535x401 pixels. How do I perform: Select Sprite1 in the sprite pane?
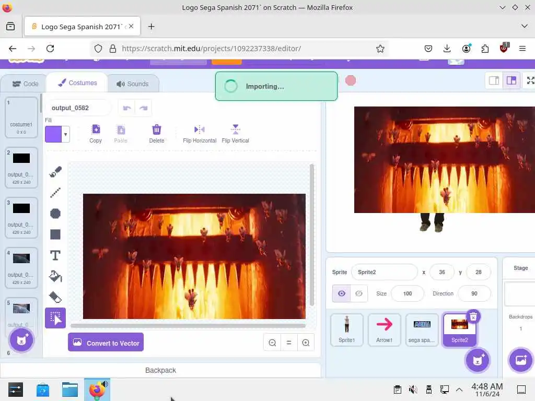(x=347, y=330)
